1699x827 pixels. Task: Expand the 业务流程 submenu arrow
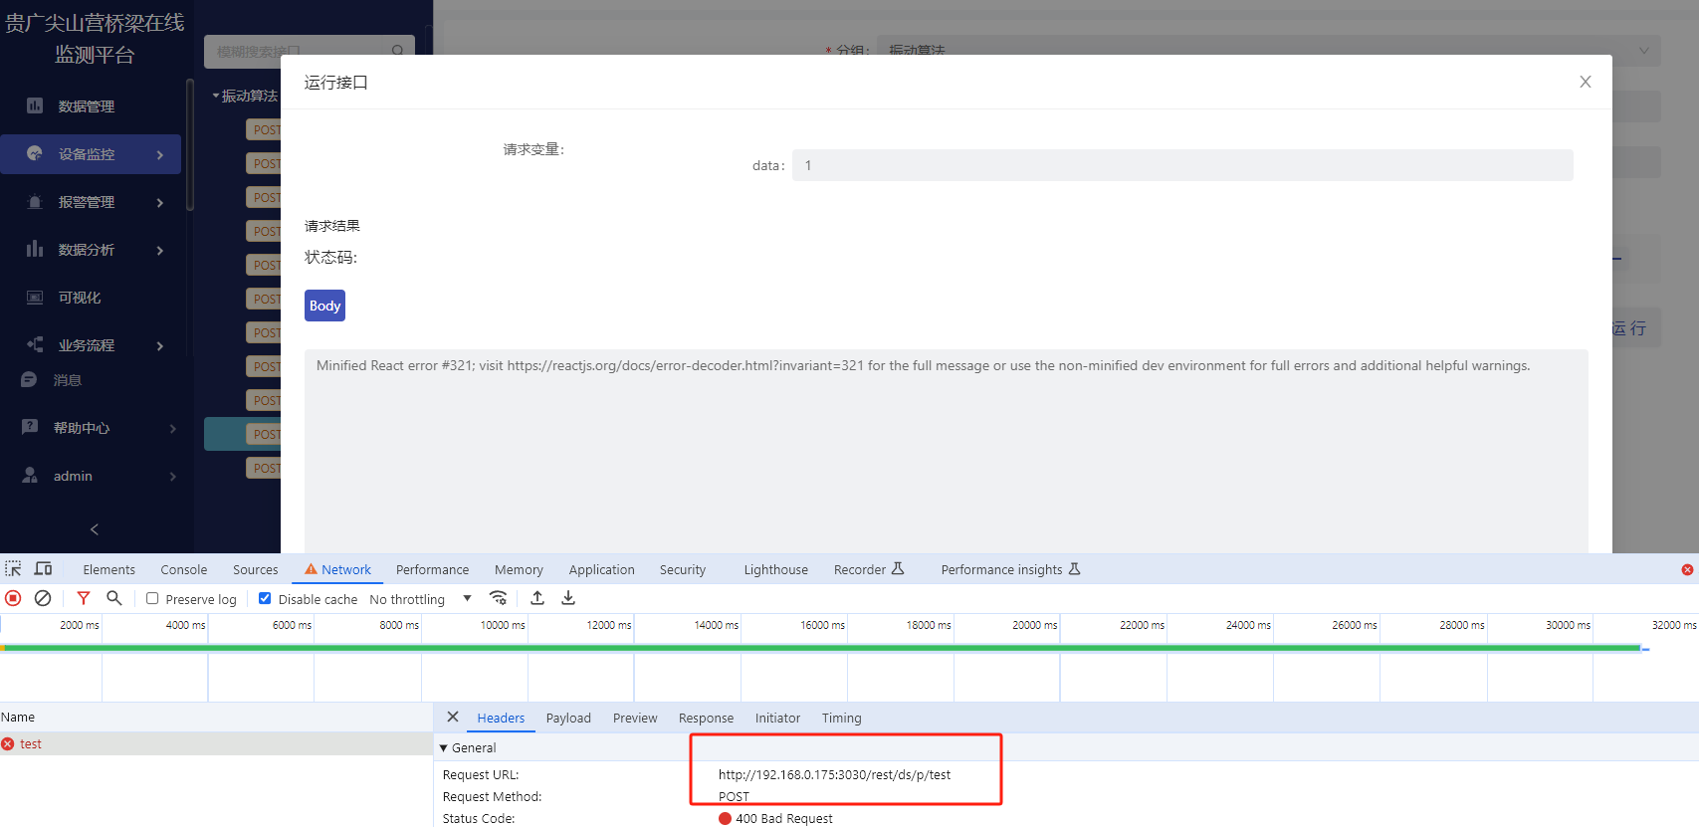point(160,345)
